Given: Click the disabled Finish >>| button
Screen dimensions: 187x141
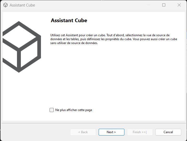Looking at the screenshot, I should pos(140,132).
